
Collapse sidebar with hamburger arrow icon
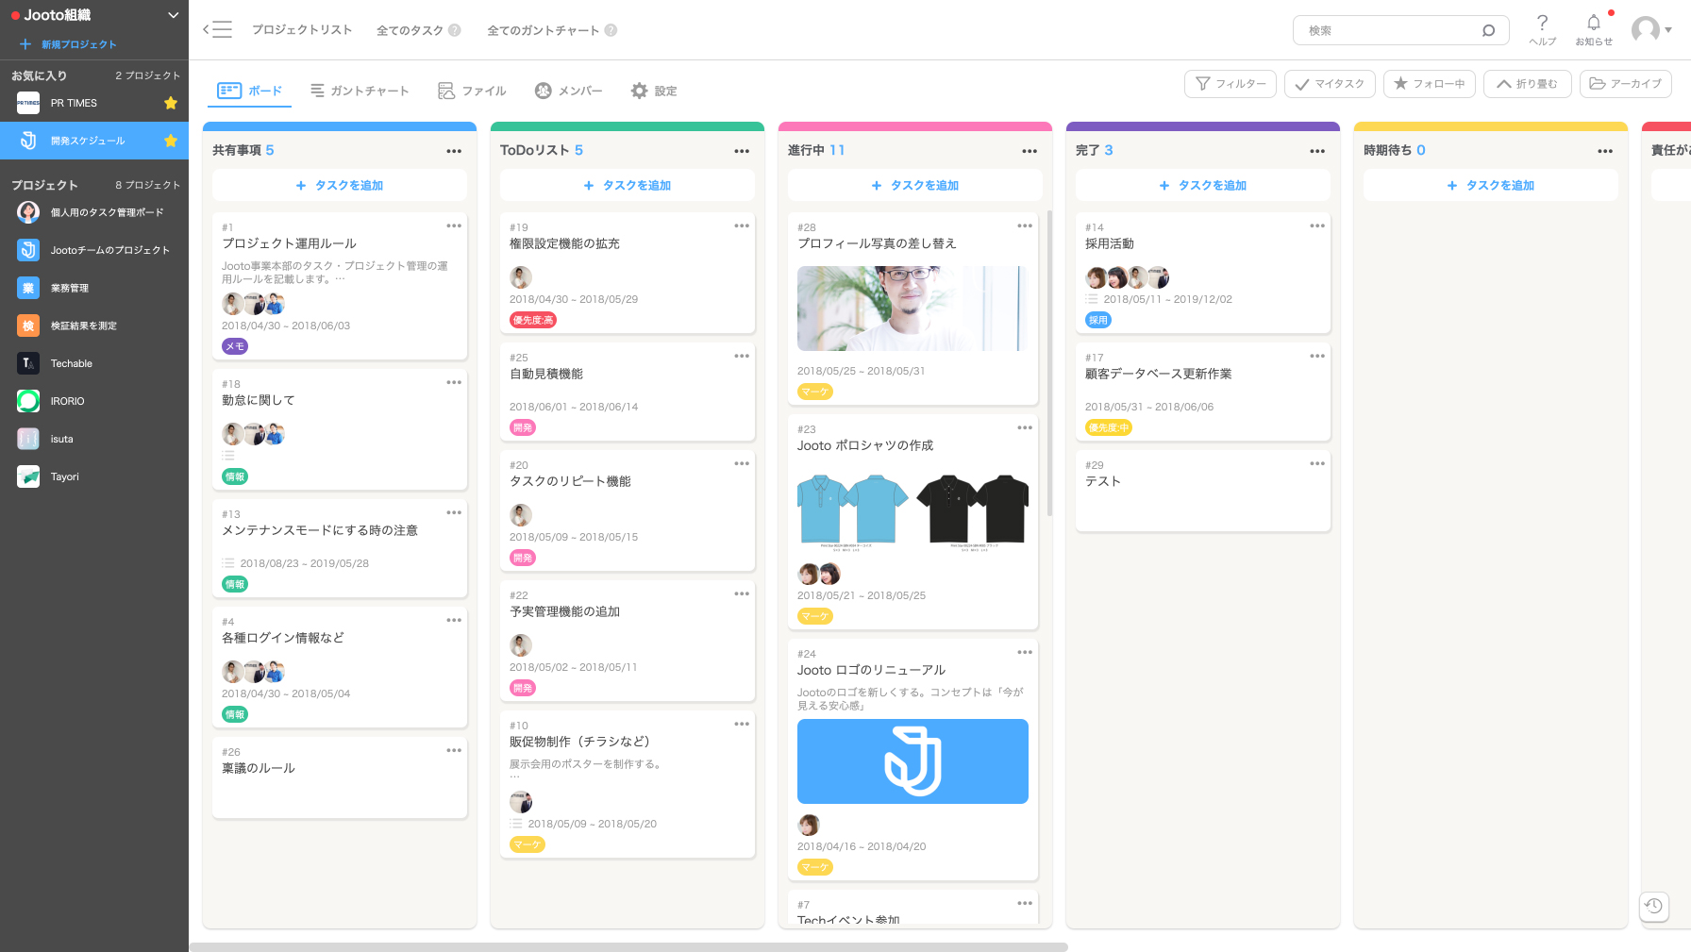click(x=217, y=29)
